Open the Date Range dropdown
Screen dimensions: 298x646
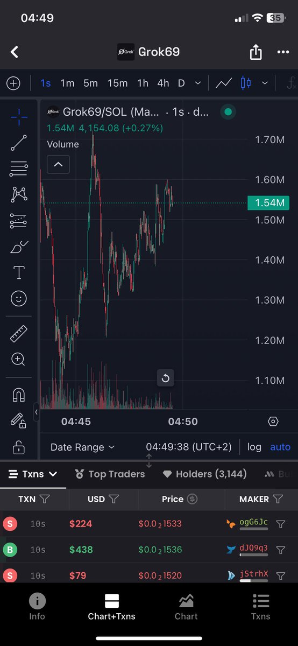[82, 447]
